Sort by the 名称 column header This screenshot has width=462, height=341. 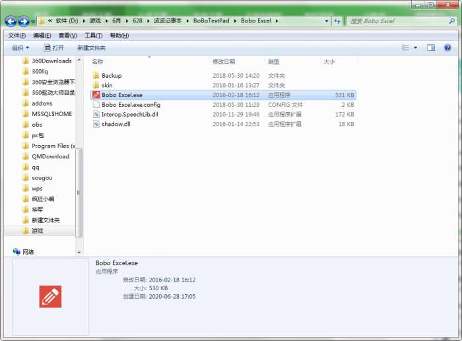click(98, 61)
